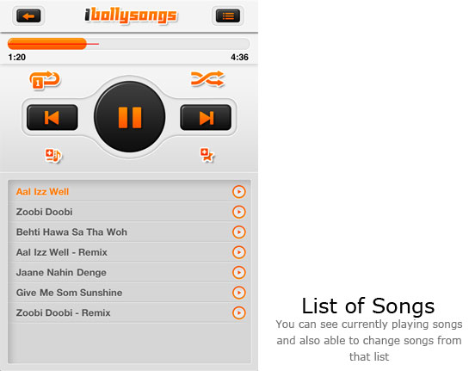Play Jaane Nahin Denge icon

tap(239, 273)
